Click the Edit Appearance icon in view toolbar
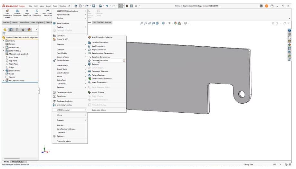The height and width of the screenshot is (169, 296). pyautogui.click(x=176, y=23)
